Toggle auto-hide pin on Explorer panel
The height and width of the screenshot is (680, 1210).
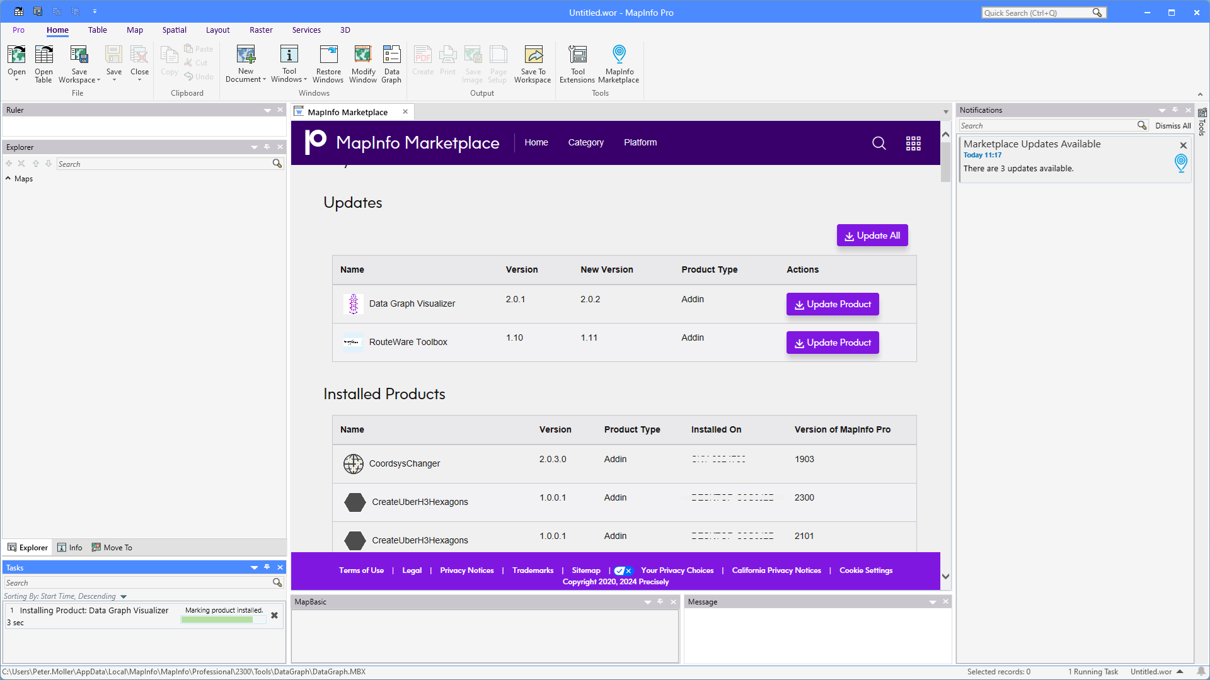(x=267, y=147)
